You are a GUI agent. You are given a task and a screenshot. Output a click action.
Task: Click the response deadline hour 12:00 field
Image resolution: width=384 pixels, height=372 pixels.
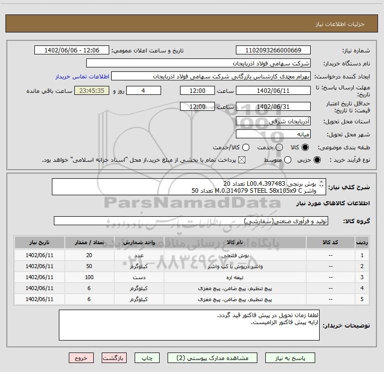[197, 90]
